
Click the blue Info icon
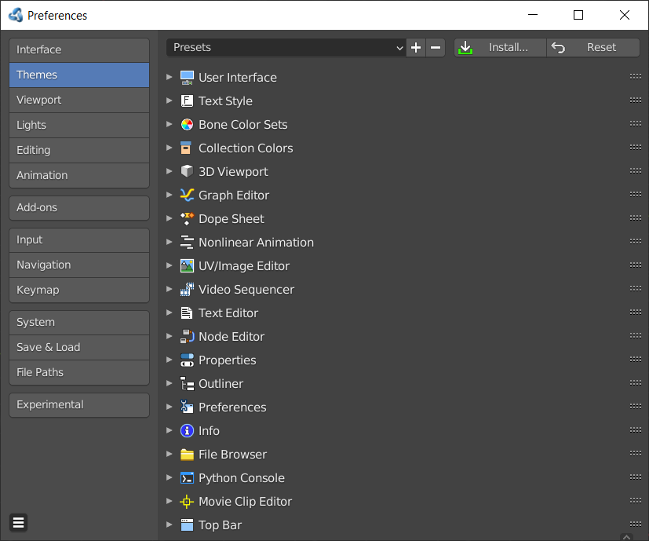(187, 431)
